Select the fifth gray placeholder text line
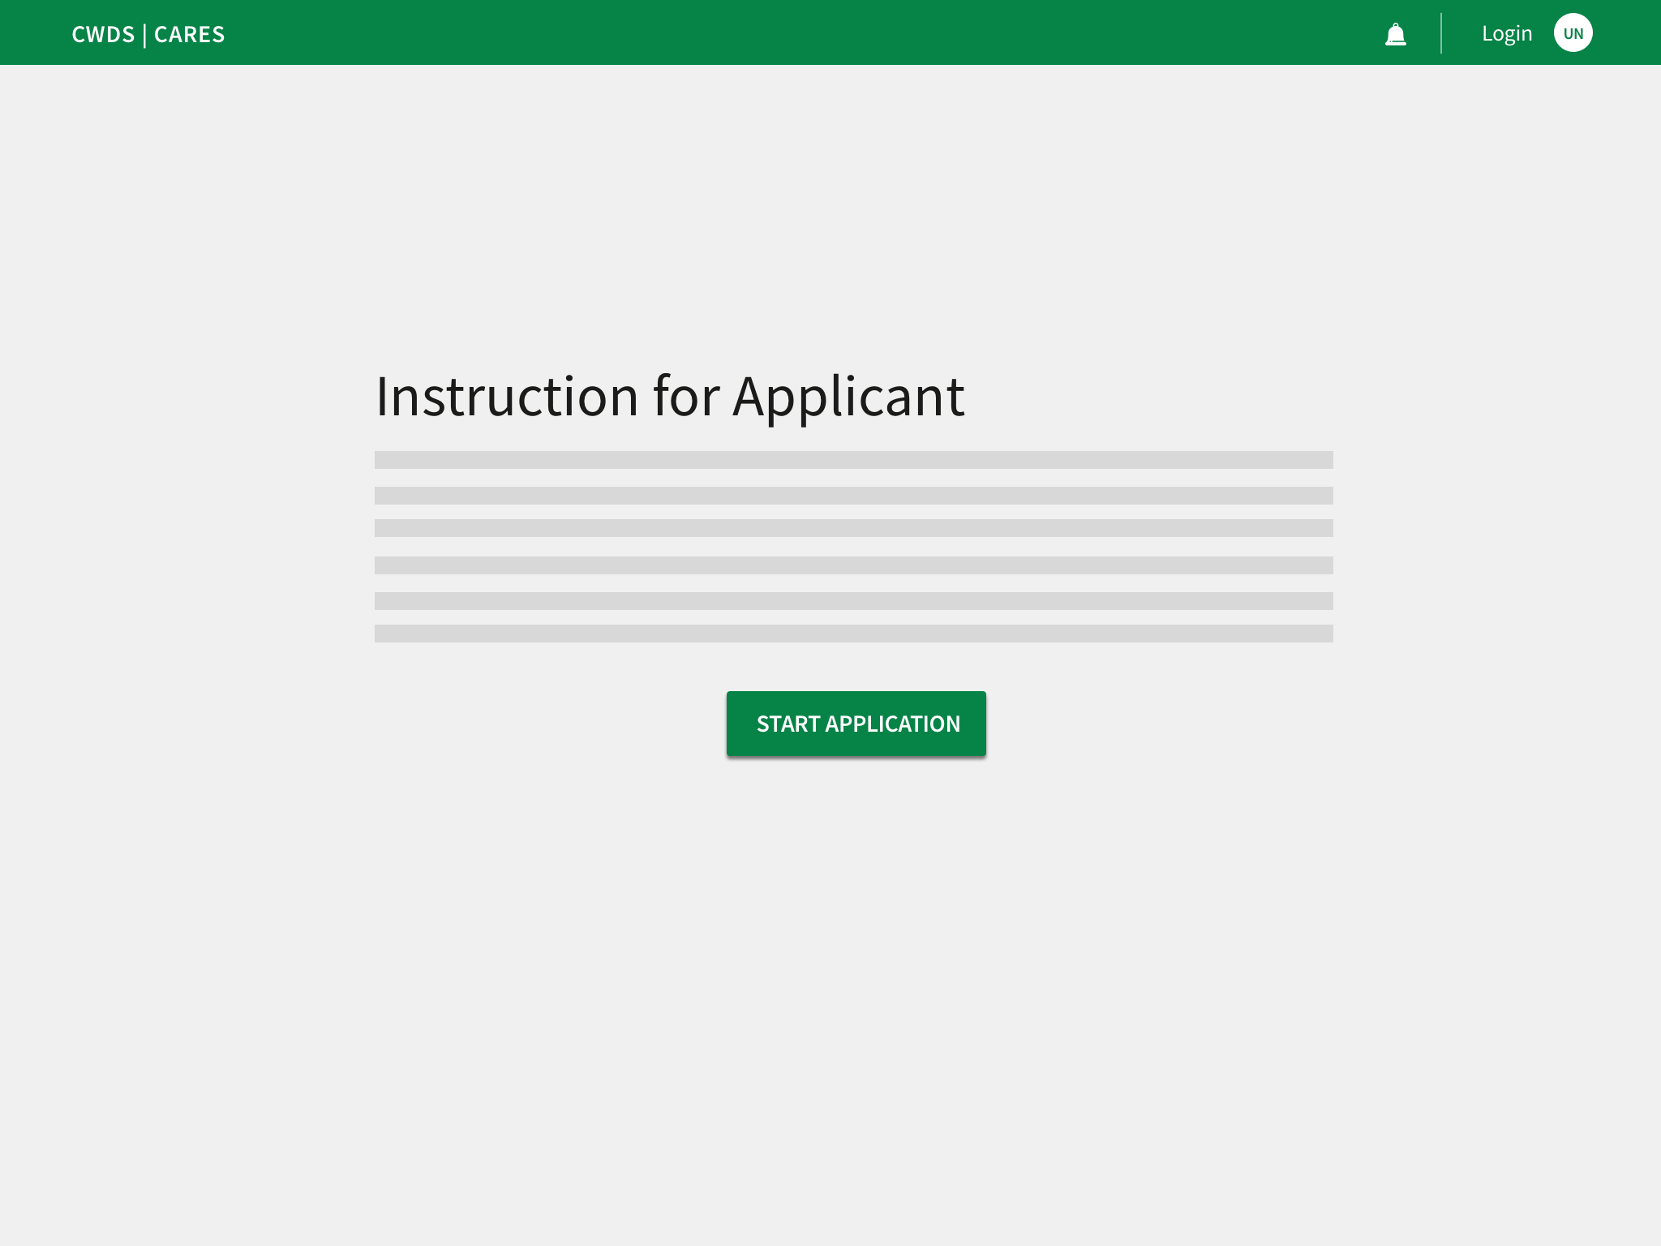The height and width of the screenshot is (1246, 1661). 853,601
